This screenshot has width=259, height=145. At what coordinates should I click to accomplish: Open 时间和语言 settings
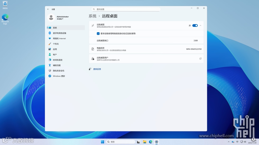click(x=66, y=60)
